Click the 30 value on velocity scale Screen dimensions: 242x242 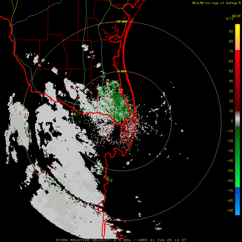(231, 91)
